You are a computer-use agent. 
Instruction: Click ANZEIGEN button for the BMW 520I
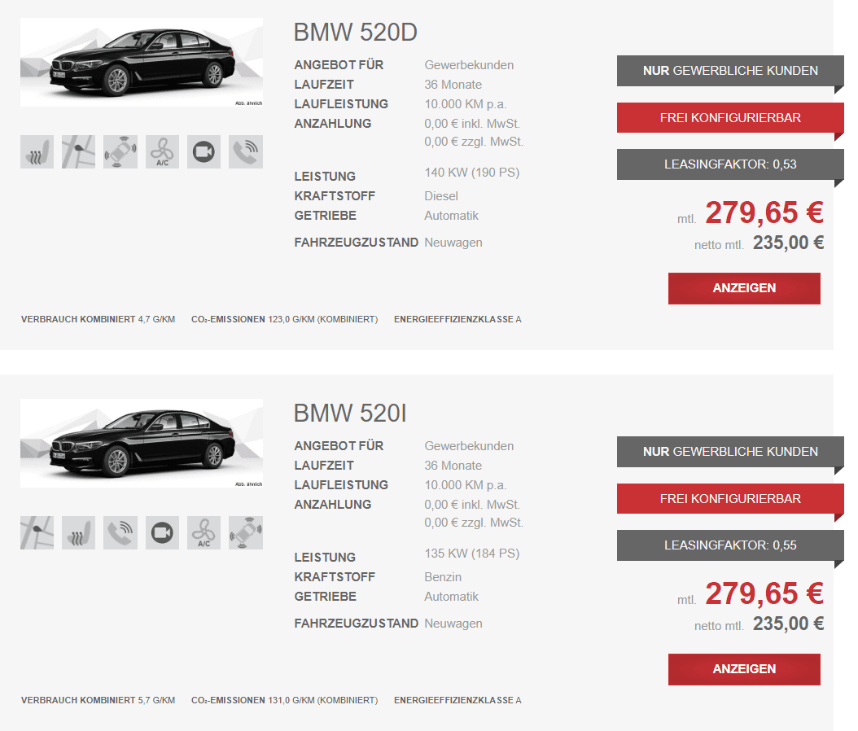744,669
